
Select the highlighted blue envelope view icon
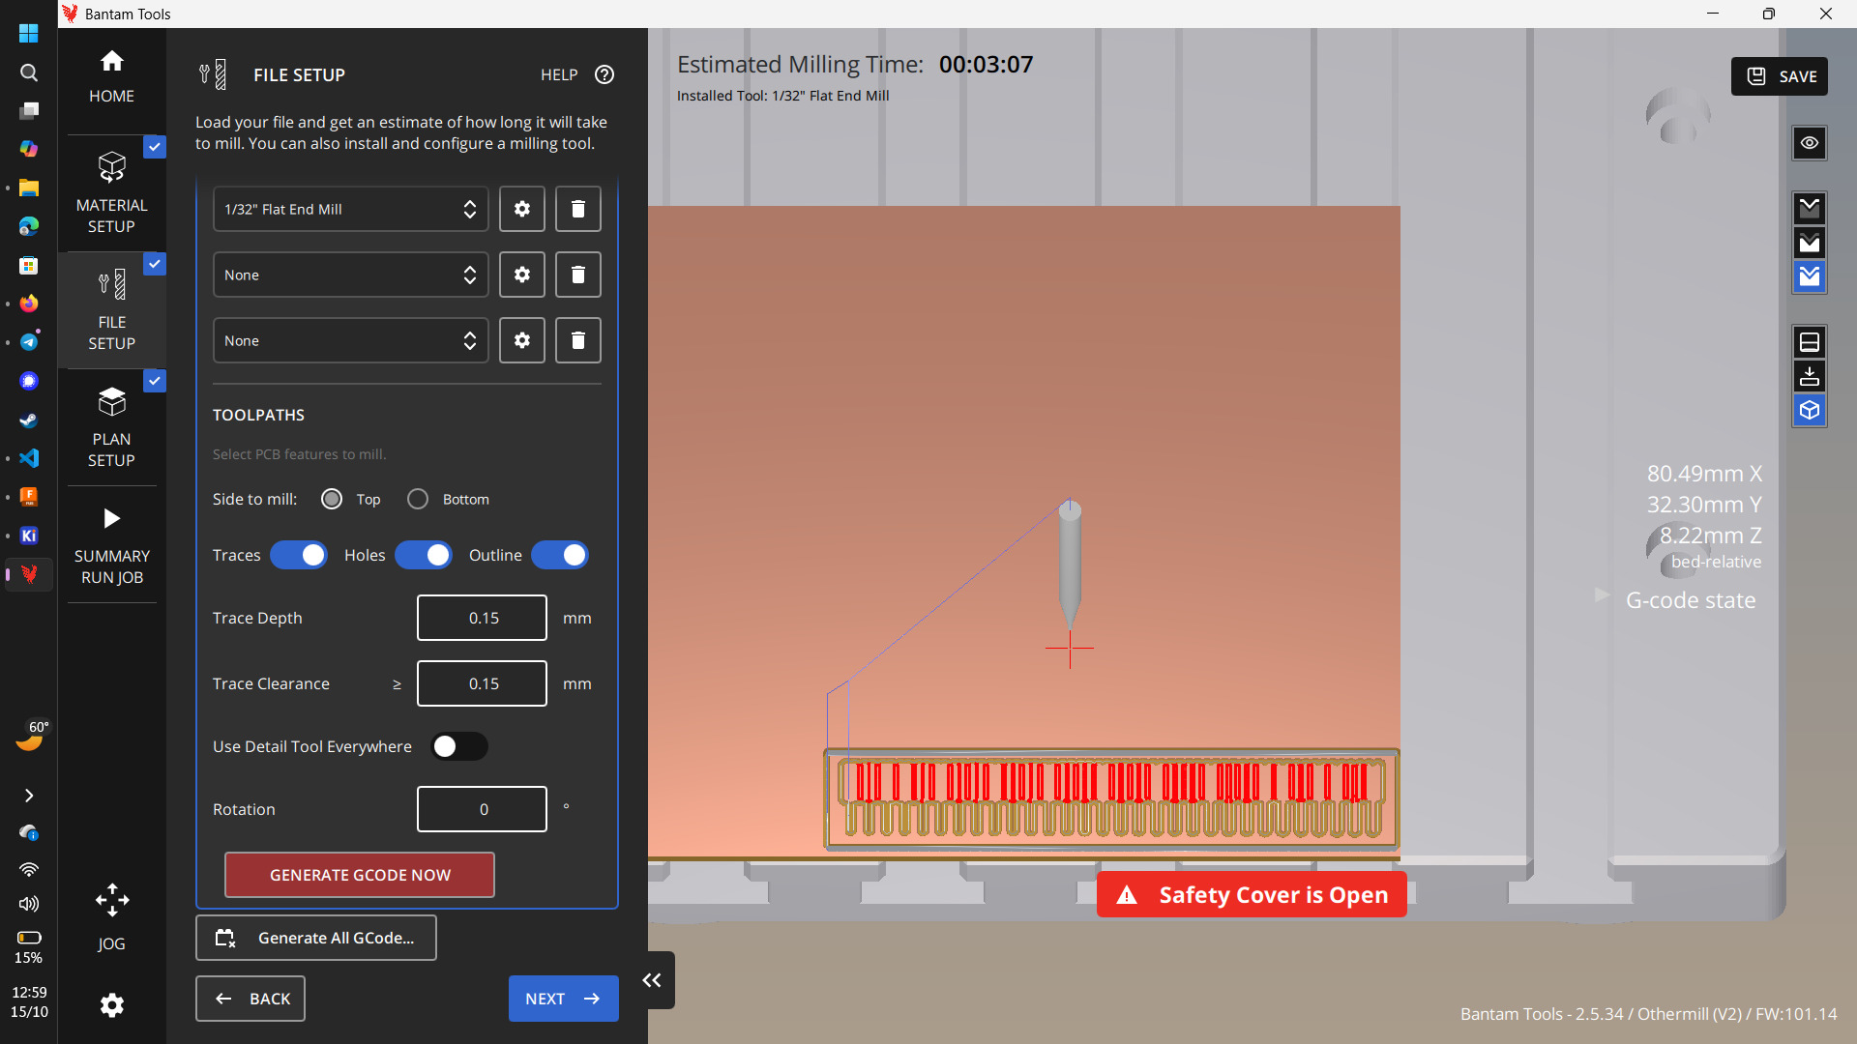coord(1810,277)
